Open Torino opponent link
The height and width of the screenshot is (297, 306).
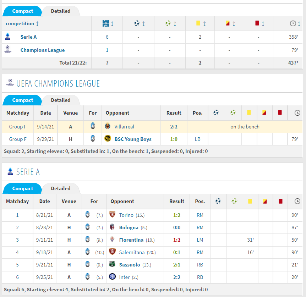click(126, 215)
